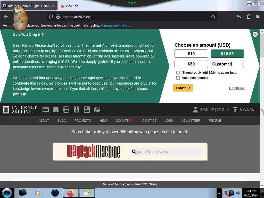
Task: Open the Video film-strip icon
Action: (66, 110)
